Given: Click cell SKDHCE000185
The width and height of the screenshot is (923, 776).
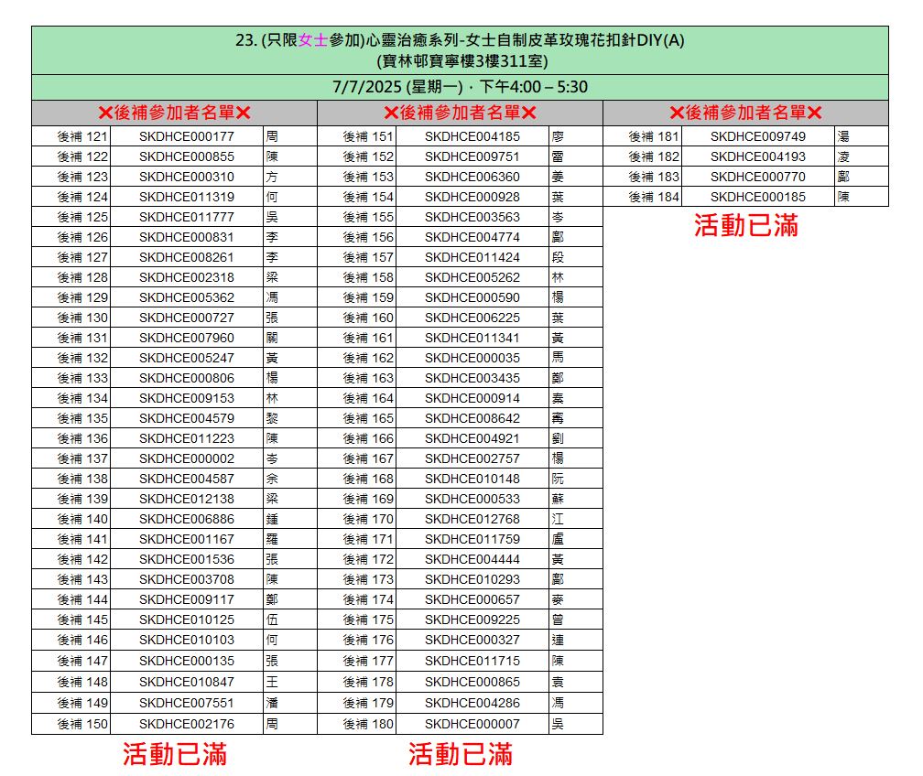Looking at the screenshot, I should [758, 197].
